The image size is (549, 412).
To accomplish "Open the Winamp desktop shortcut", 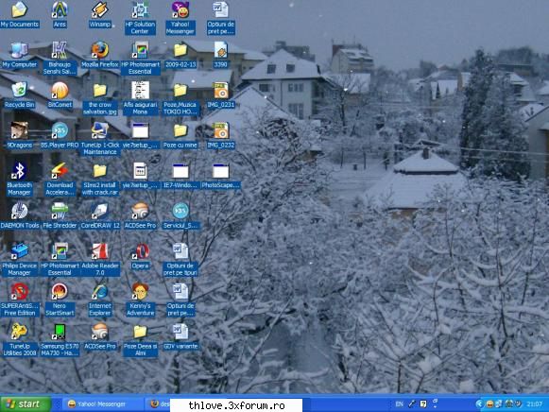I will (x=100, y=15).
